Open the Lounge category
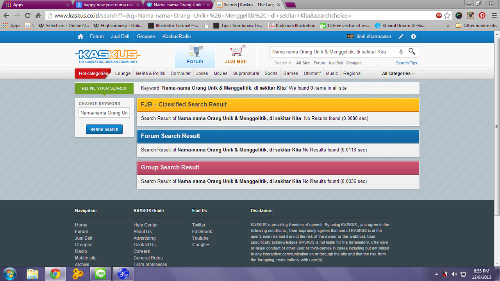This screenshot has width=500, height=281. [123, 73]
